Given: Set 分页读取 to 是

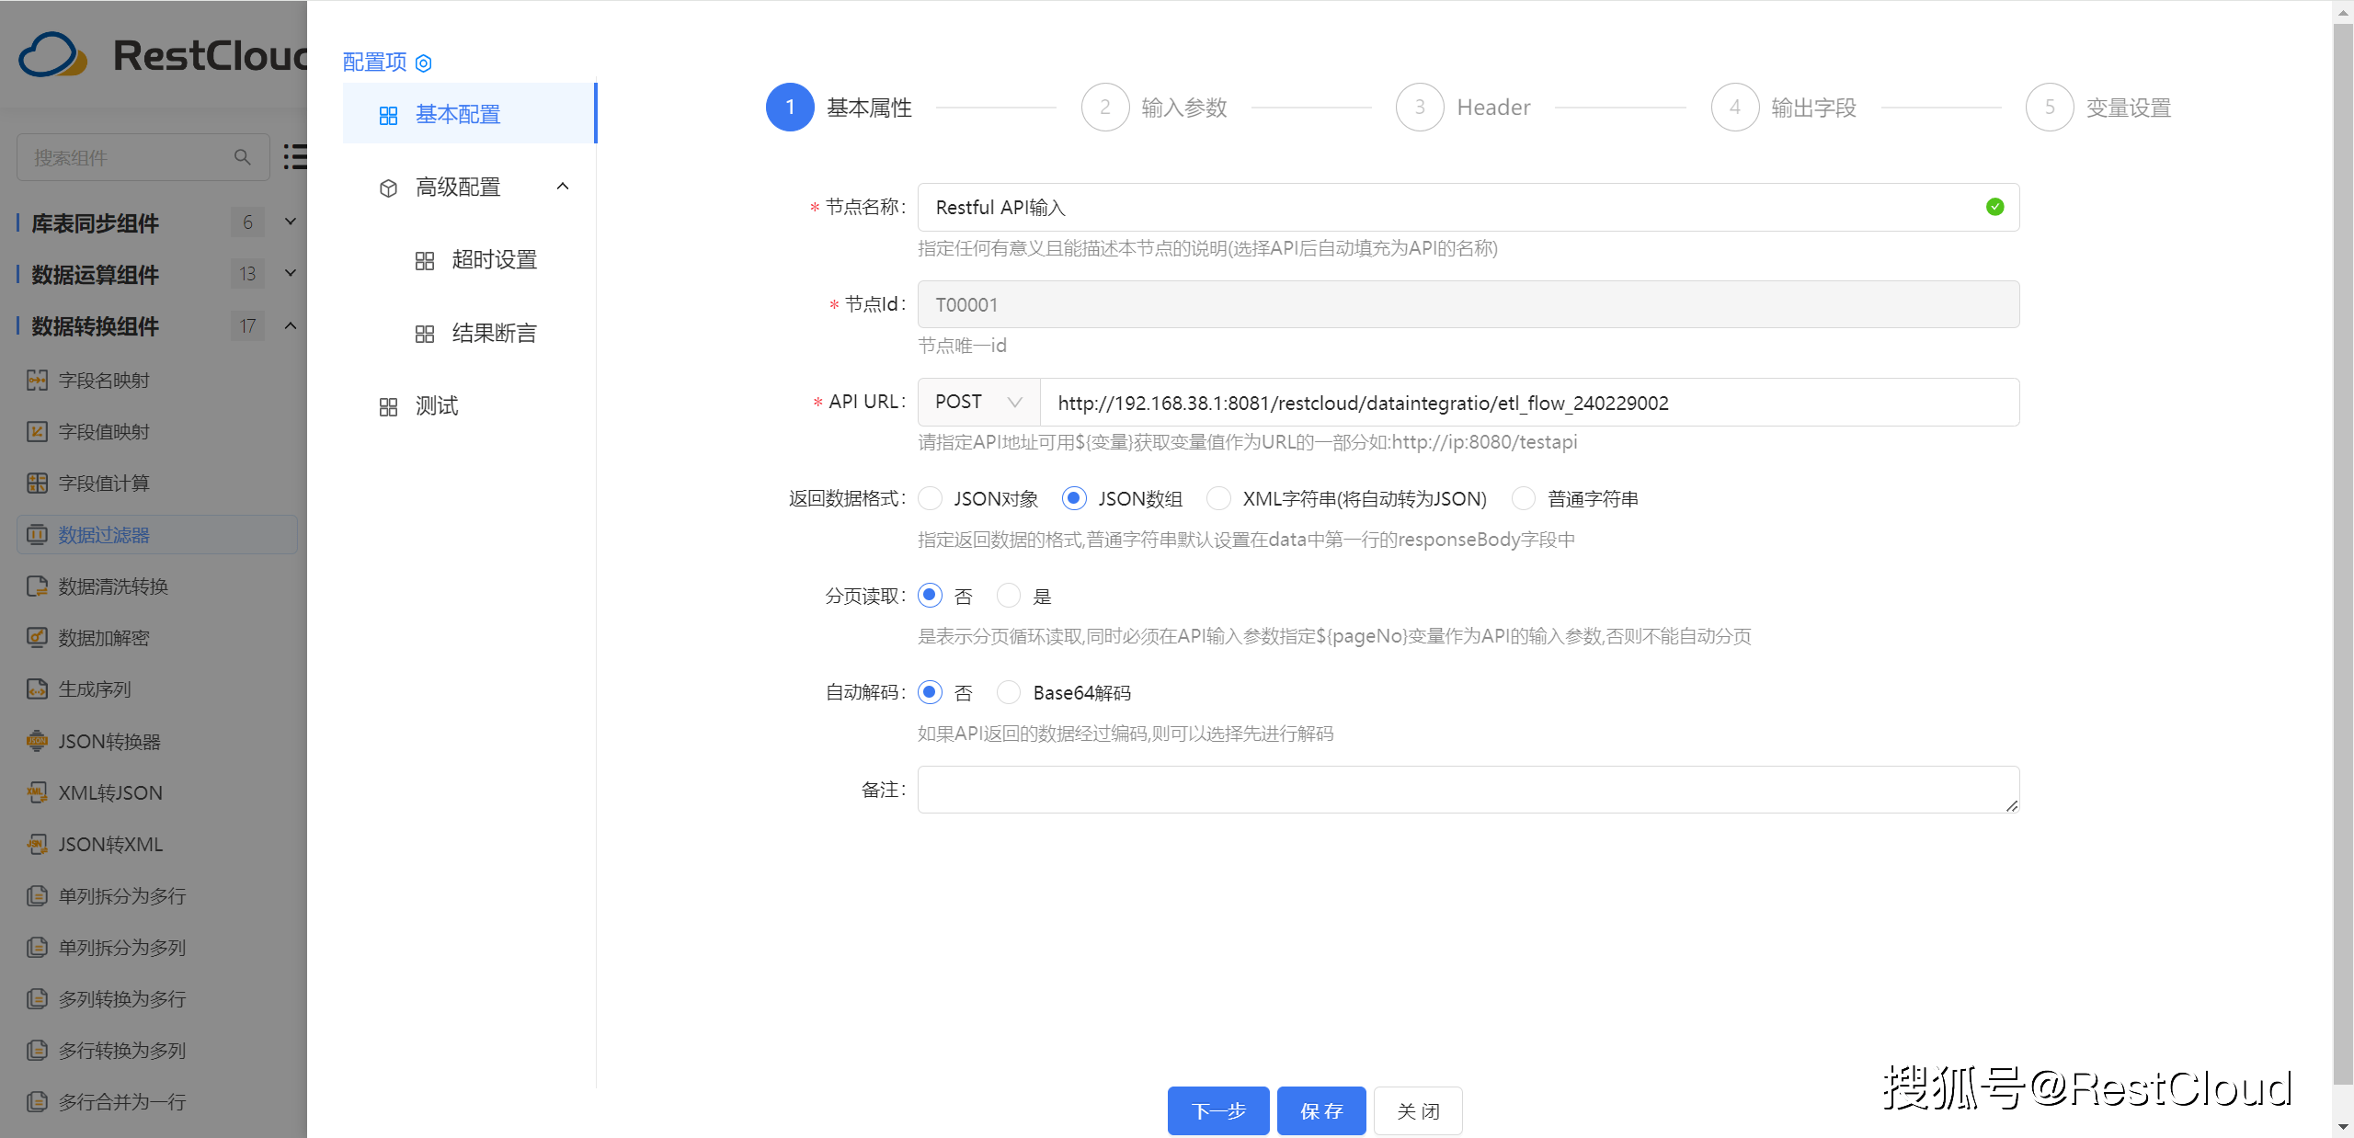Looking at the screenshot, I should pos(1009,596).
